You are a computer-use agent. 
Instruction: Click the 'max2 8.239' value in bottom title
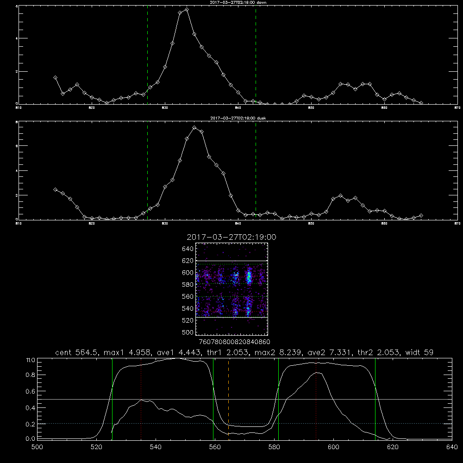[278, 352]
